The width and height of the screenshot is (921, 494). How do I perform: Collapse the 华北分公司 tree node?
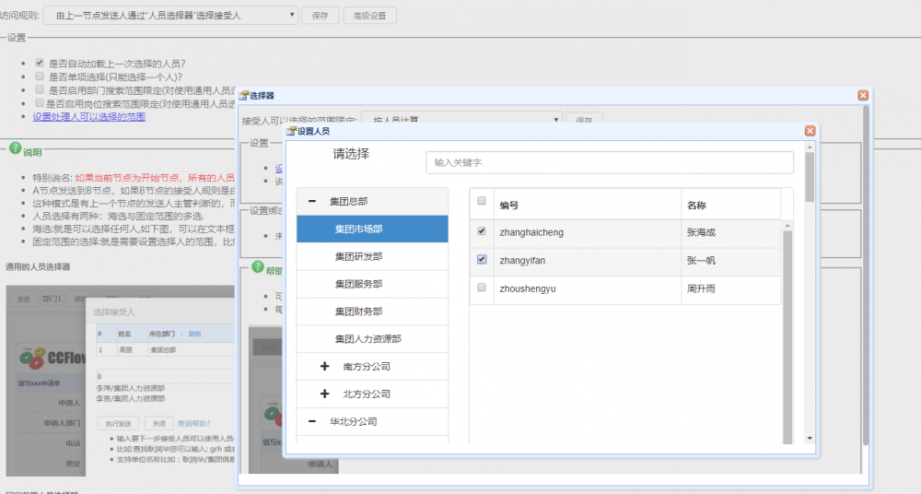(311, 422)
